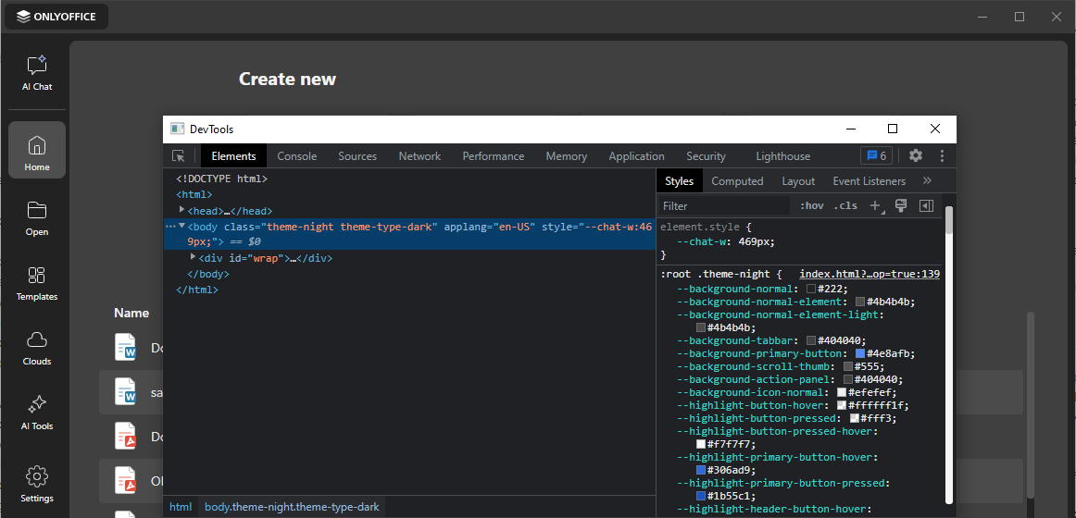This screenshot has width=1076, height=518.
Task: Click the element.style rule selector
Action: 702,227
